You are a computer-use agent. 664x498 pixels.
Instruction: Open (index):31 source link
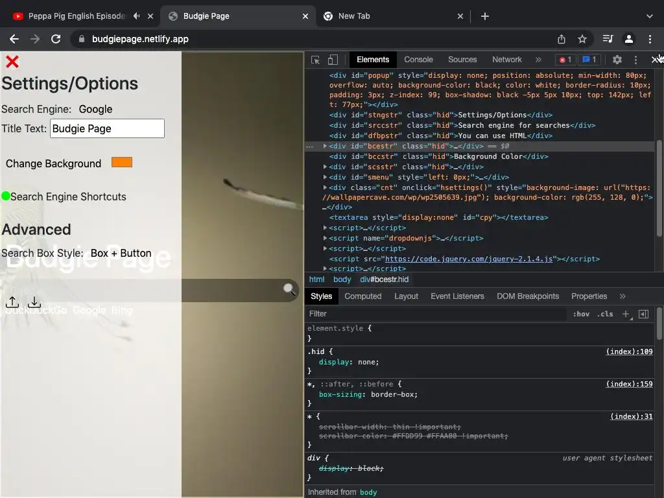pos(632,417)
